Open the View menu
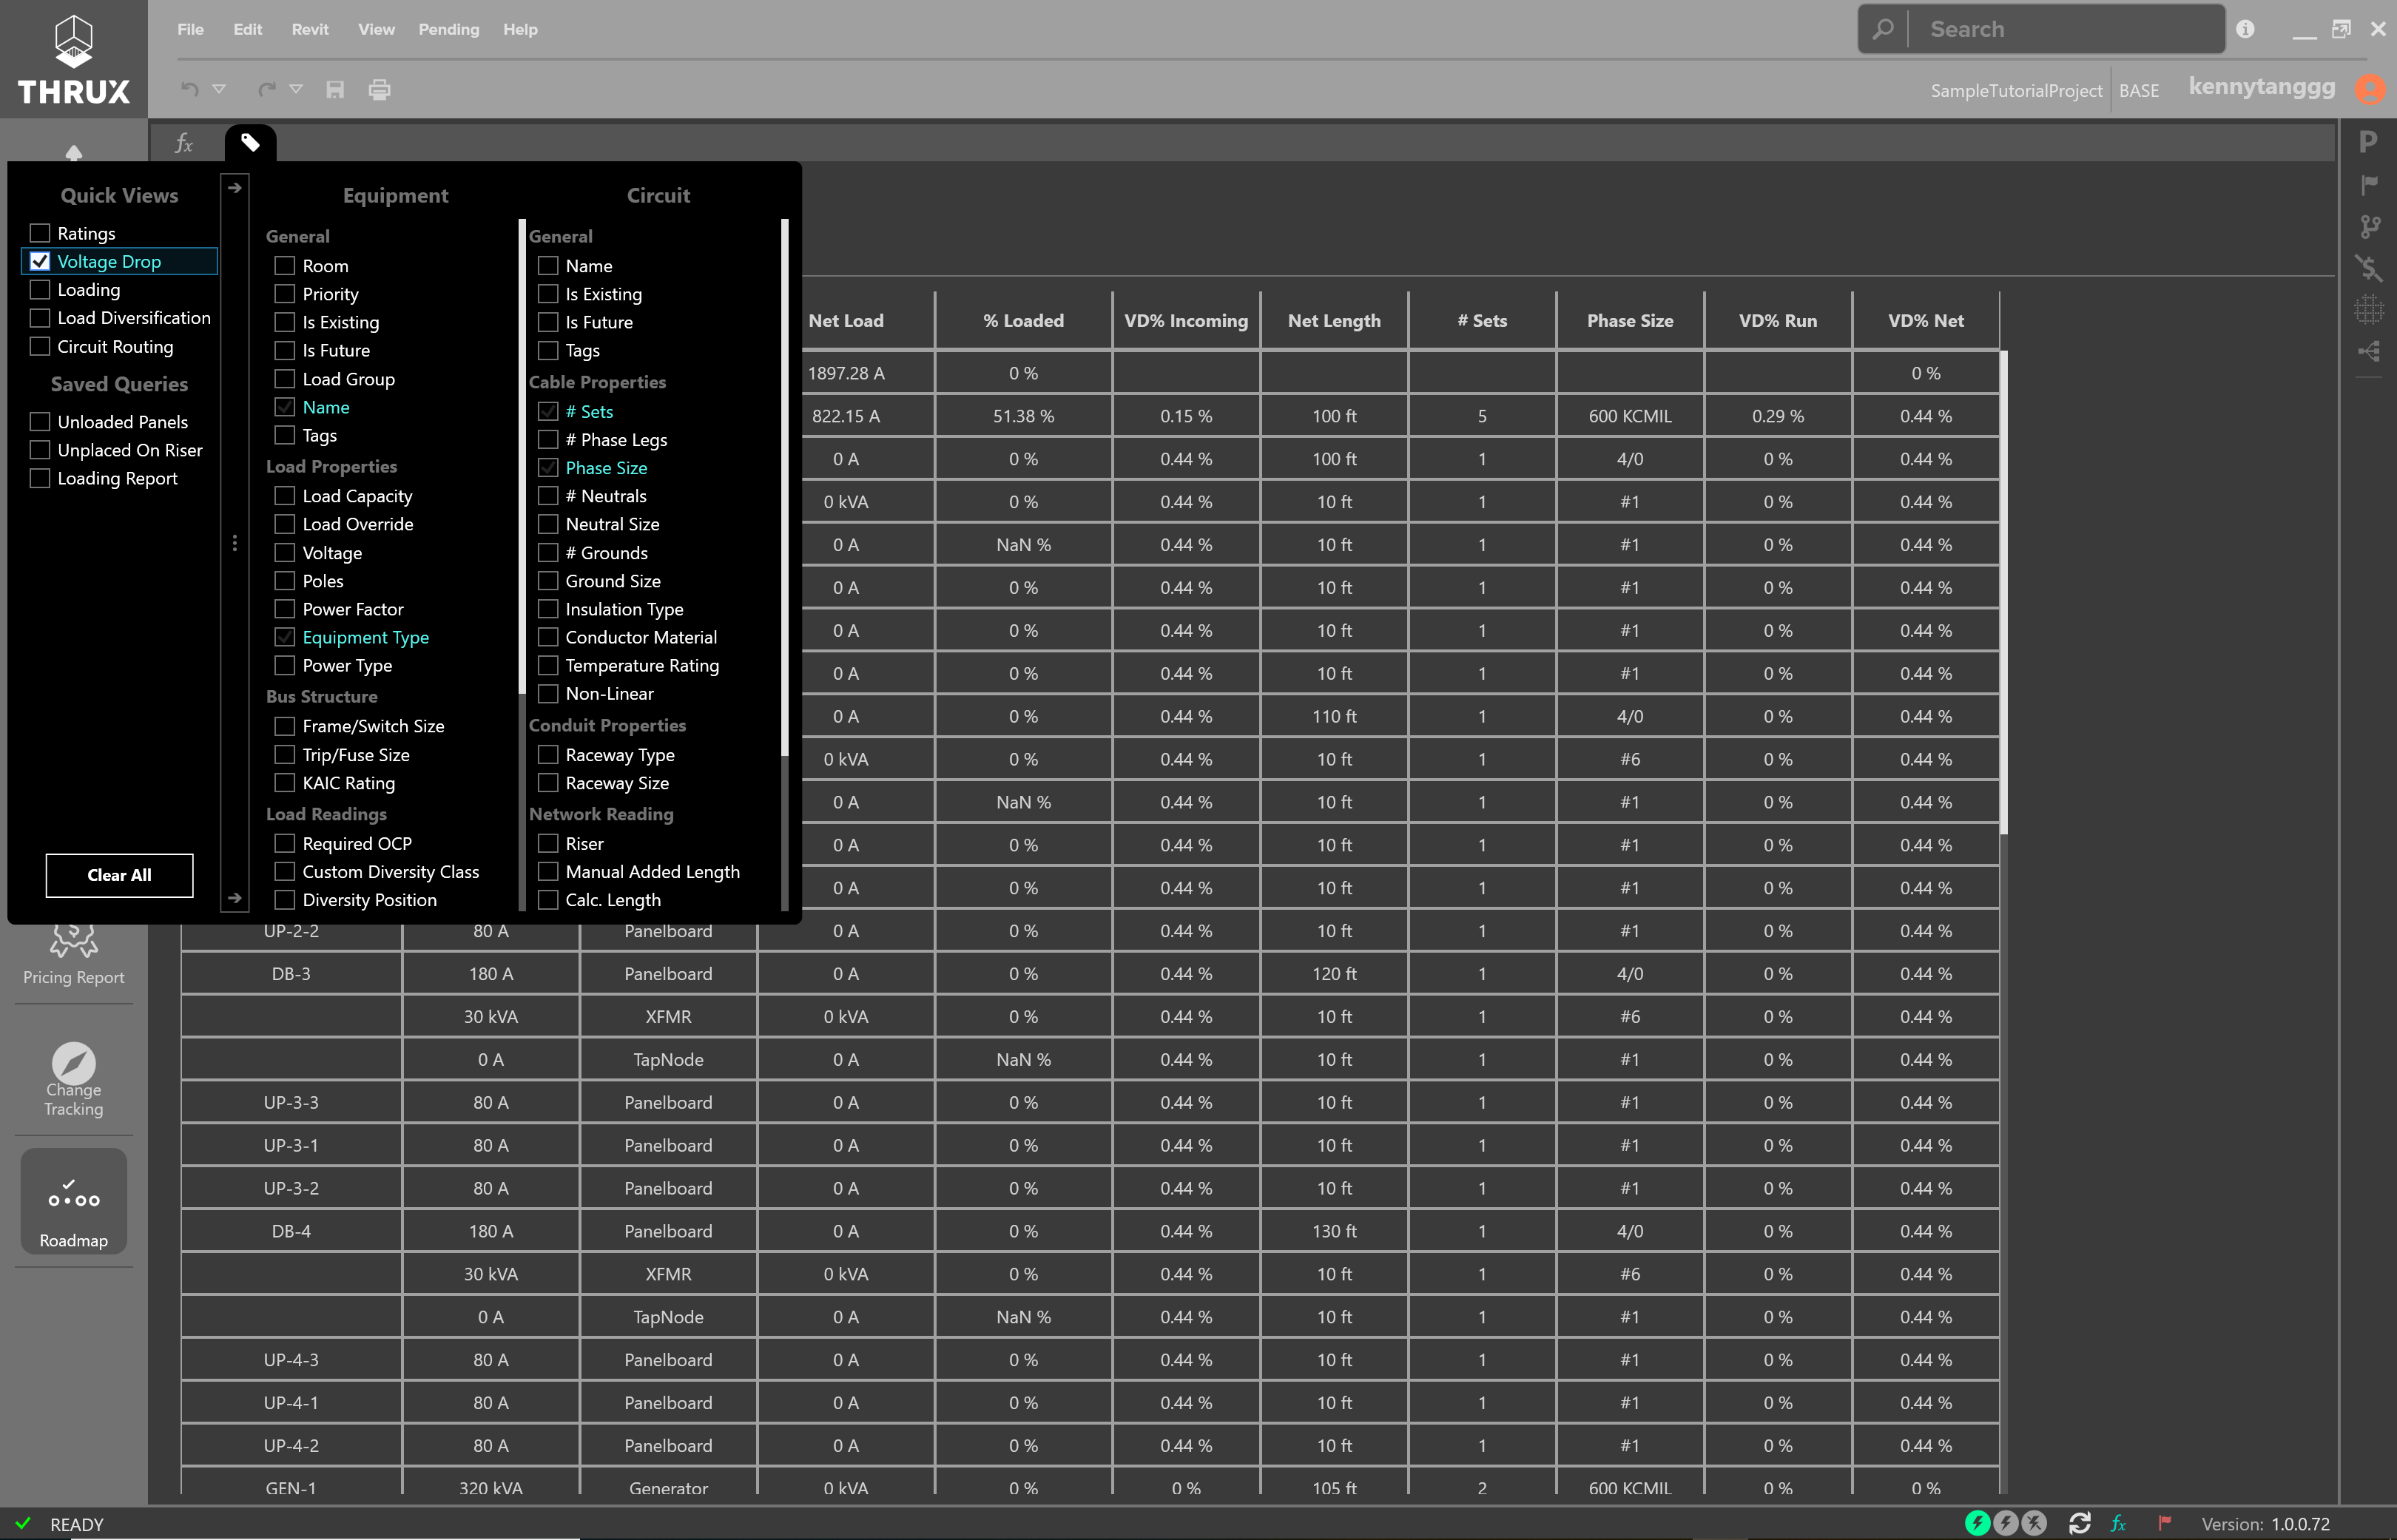The height and width of the screenshot is (1540, 2397). point(376,29)
